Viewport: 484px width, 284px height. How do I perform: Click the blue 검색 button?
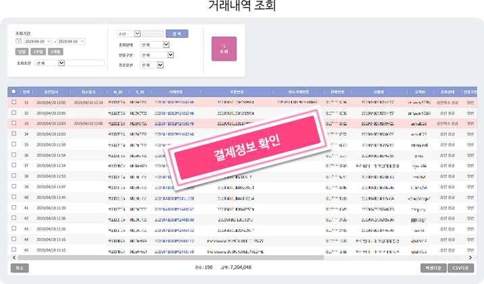[177, 34]
